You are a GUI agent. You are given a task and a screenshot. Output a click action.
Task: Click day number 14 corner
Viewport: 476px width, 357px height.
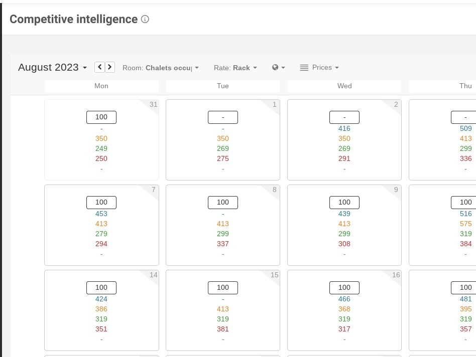tap(153, 275)
